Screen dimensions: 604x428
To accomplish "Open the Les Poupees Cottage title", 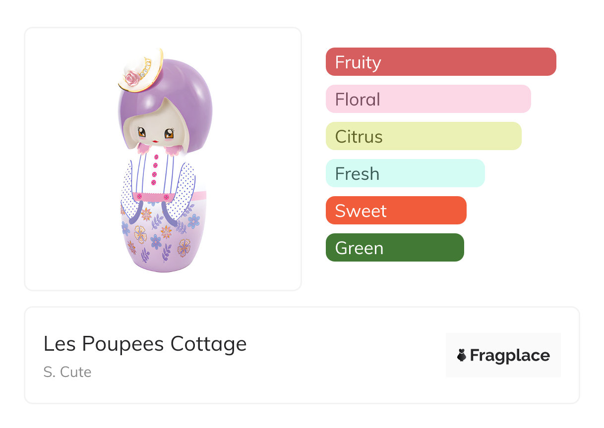I will pyautogui.click(x=145, y=344).
